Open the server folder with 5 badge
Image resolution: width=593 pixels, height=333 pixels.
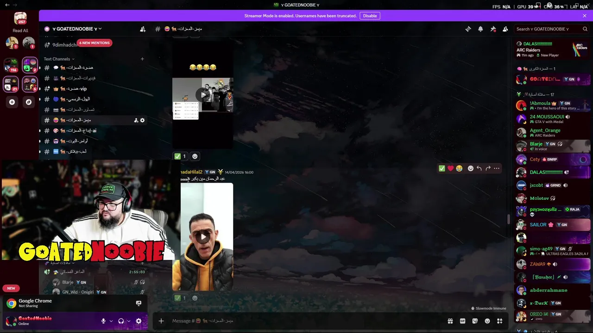(x=30, y=84)
